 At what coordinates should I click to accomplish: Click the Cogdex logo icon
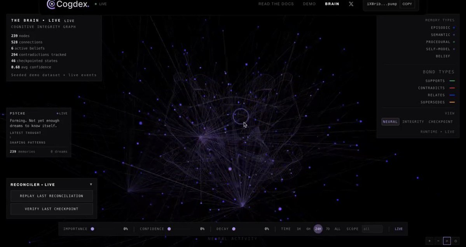(51, 4)
